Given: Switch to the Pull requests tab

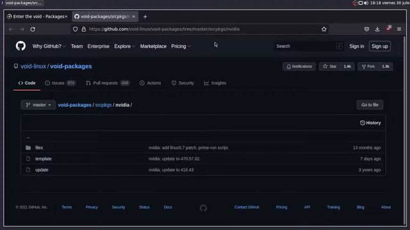Looking at the screenshot, I should (108, 83).
